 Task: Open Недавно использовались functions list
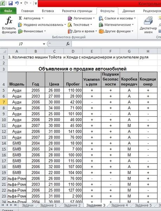click(x=42, y=25)
